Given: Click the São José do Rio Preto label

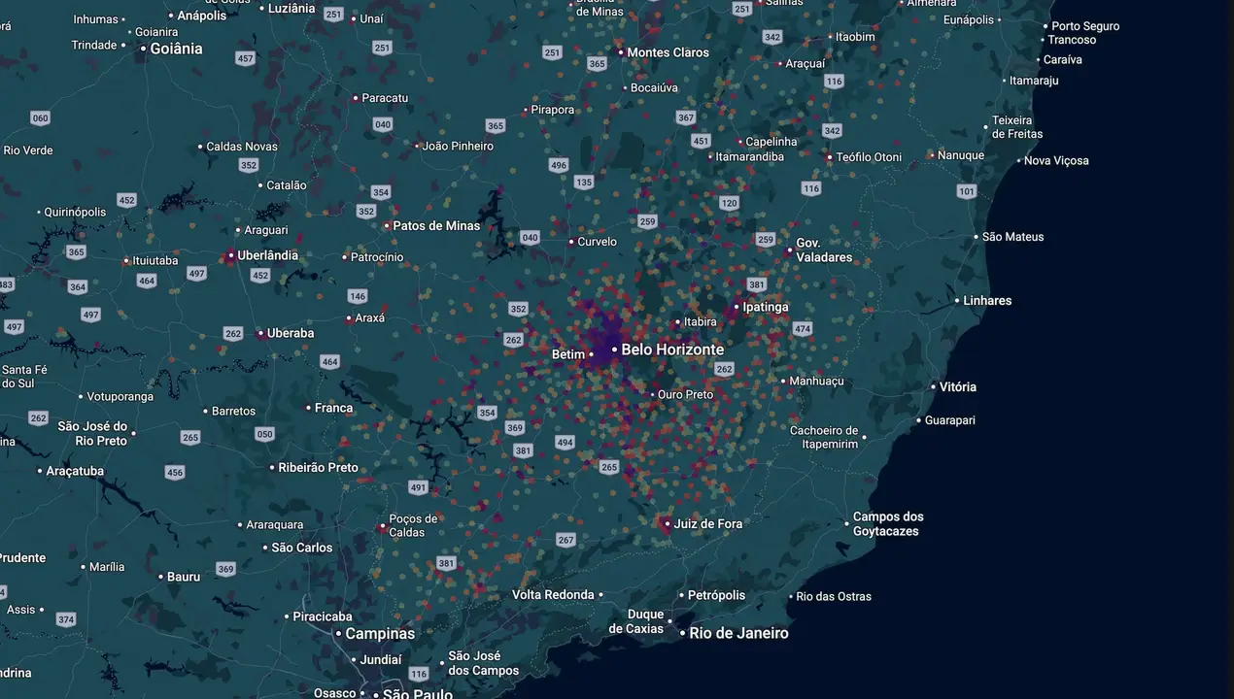Looking at the screenshot, I should pyautogui.click(x=93, y=434).
